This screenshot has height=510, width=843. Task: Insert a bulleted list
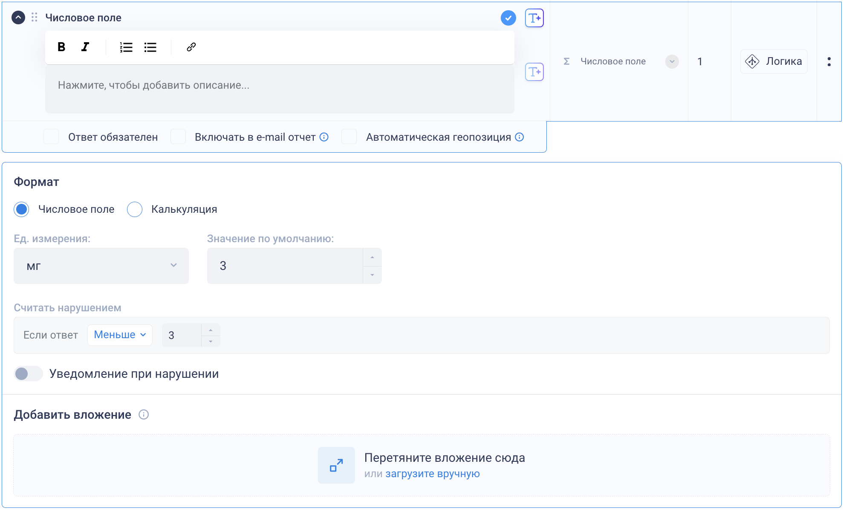click(x=150, y=47)
